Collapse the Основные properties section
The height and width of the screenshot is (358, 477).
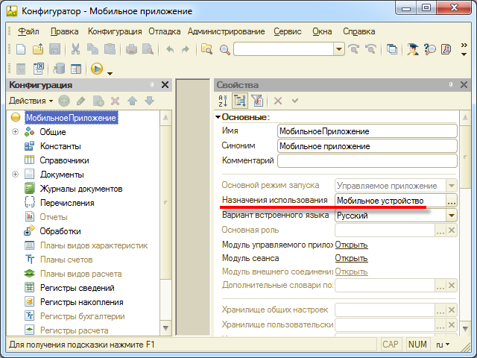coord(218,117)
